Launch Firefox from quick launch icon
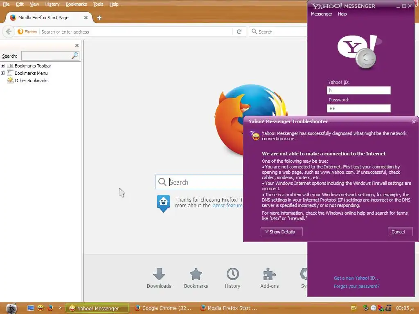The width and height of the screenshot is (419, 314). 50,308
